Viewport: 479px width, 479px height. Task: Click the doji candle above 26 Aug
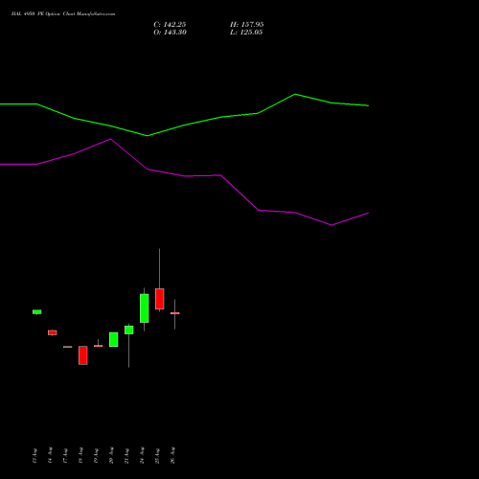point(174,313)
